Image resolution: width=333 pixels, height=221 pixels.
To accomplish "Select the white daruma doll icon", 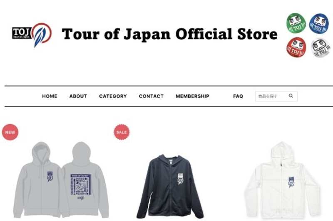I will click(321, 47).
